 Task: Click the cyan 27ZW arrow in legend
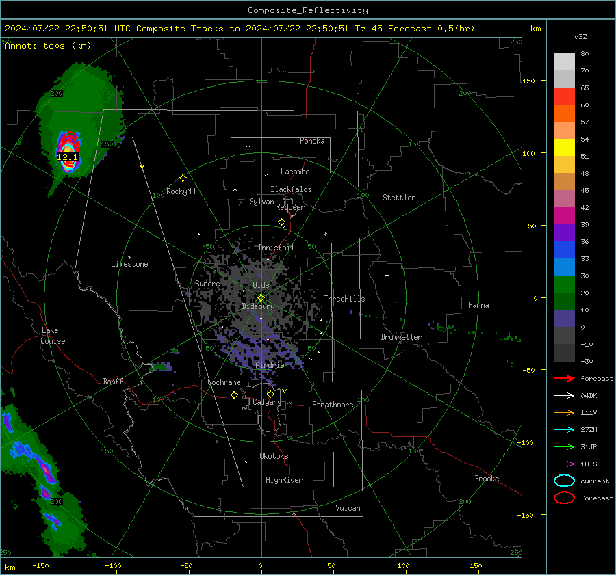pyautogui.click(x=564, y=430)
